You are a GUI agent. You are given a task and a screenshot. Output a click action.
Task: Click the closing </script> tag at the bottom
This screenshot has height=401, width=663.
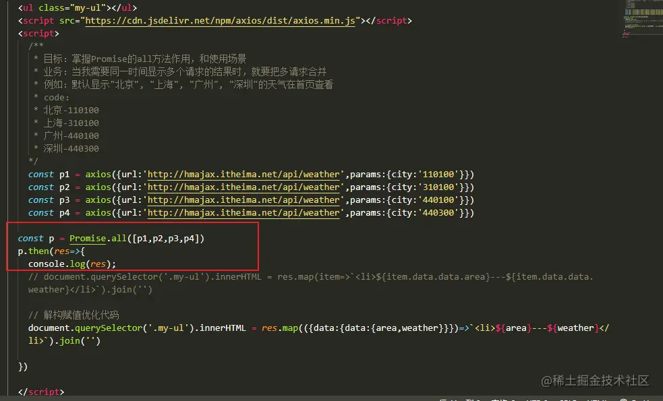coord(41,392)
